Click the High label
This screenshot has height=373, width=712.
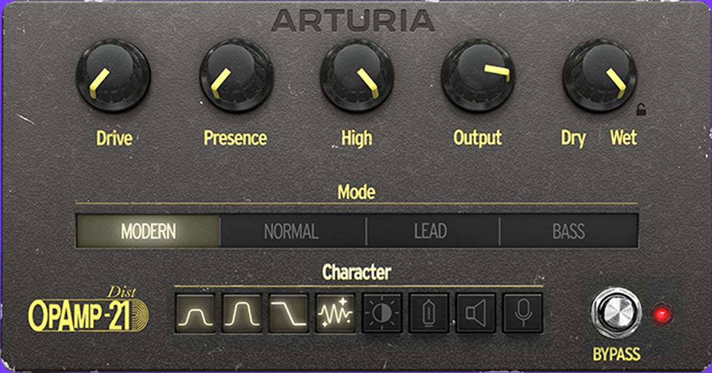(x=357, y=138)
